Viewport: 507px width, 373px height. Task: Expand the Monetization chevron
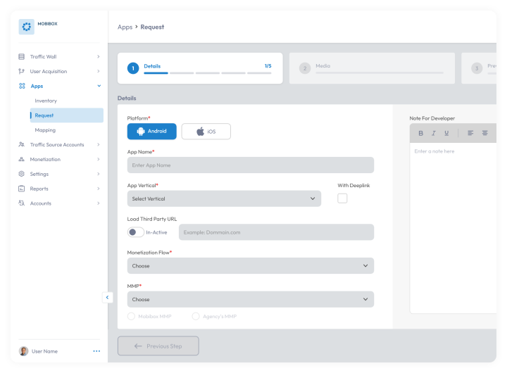[x=99, y=159]
